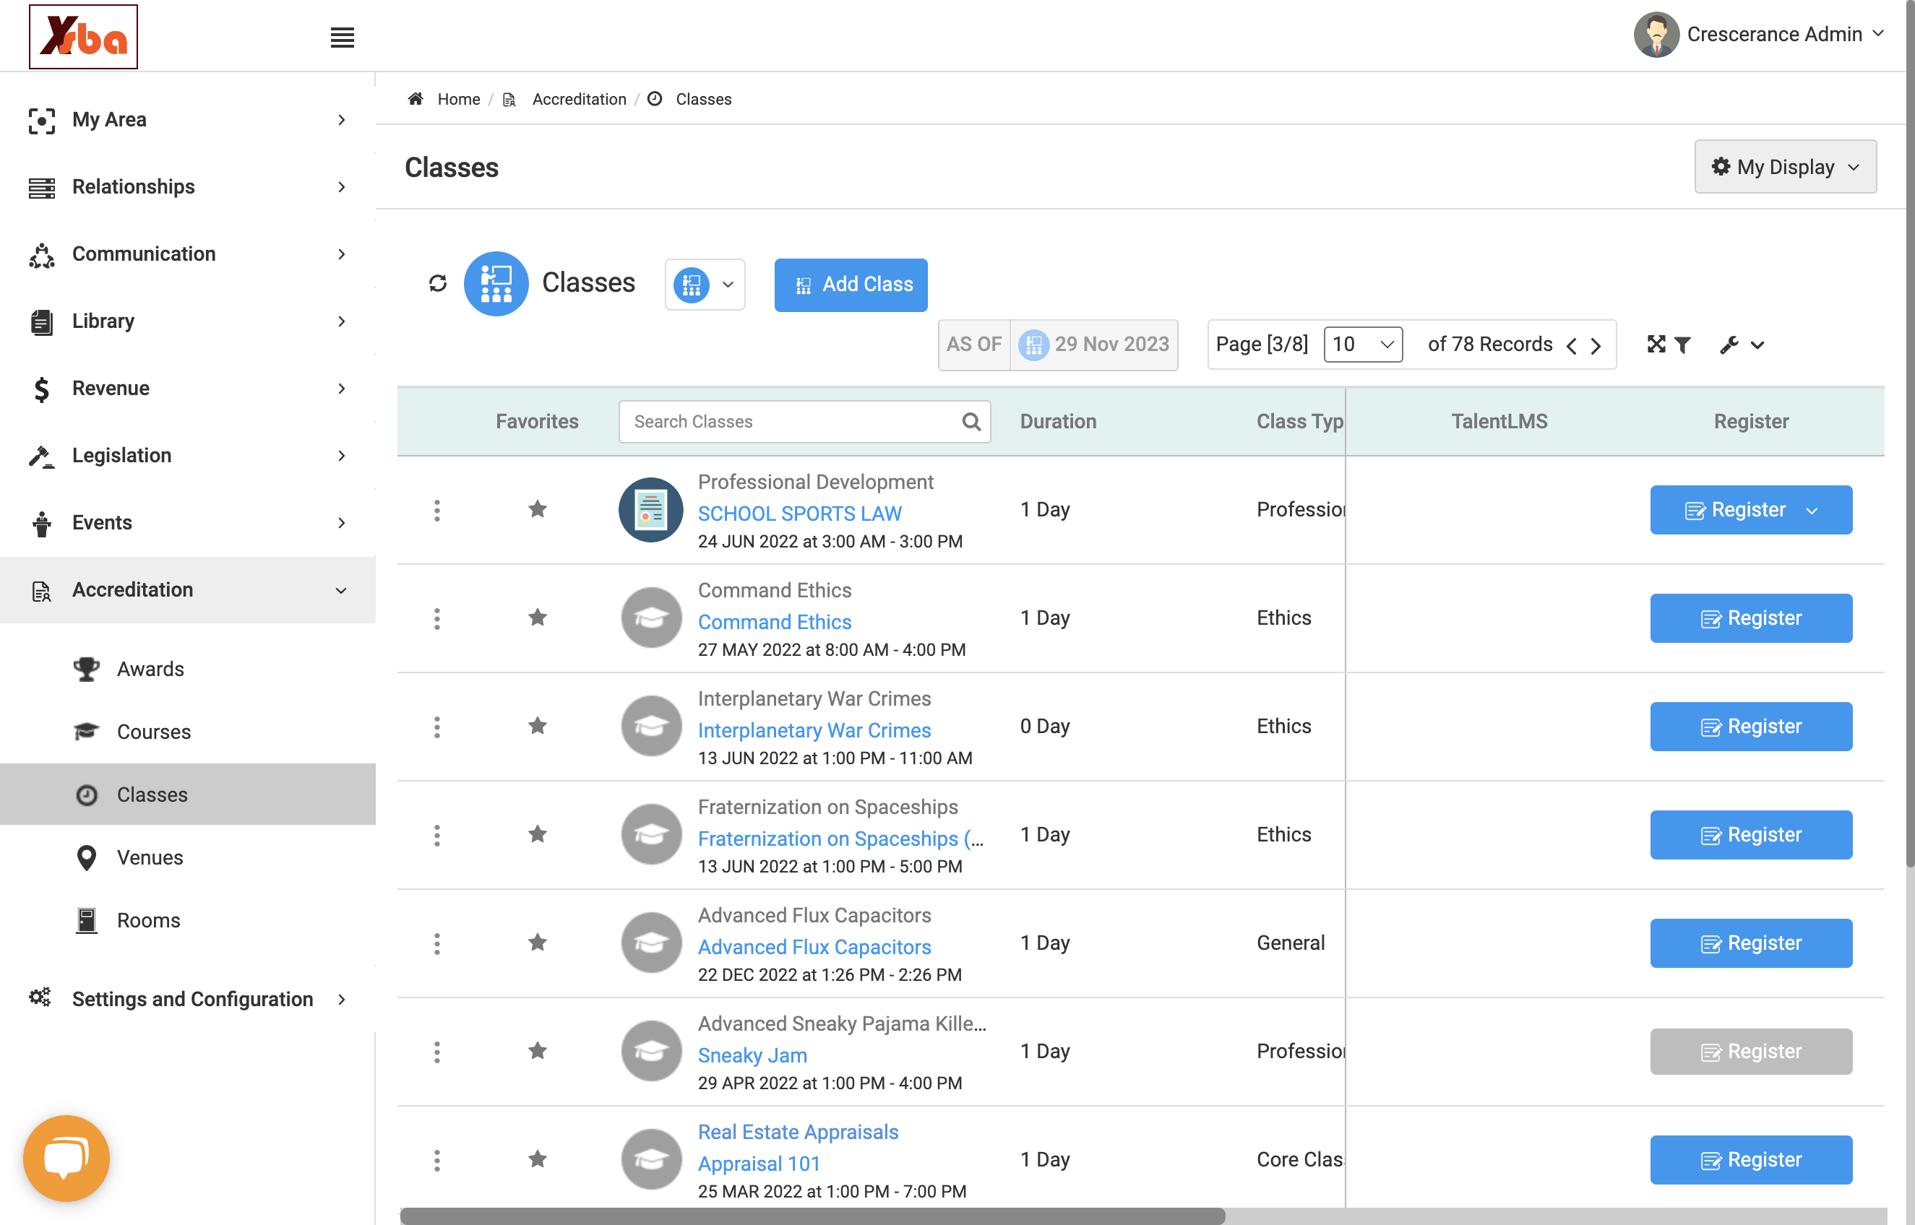Open the orange chat bubble widget
The width and height of the screenshot is (1915, 1225).
(x=66, y=1157)
